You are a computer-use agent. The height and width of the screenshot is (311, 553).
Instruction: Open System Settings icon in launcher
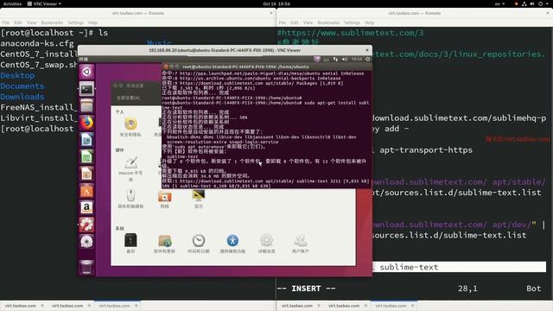[x=86, y=225]
